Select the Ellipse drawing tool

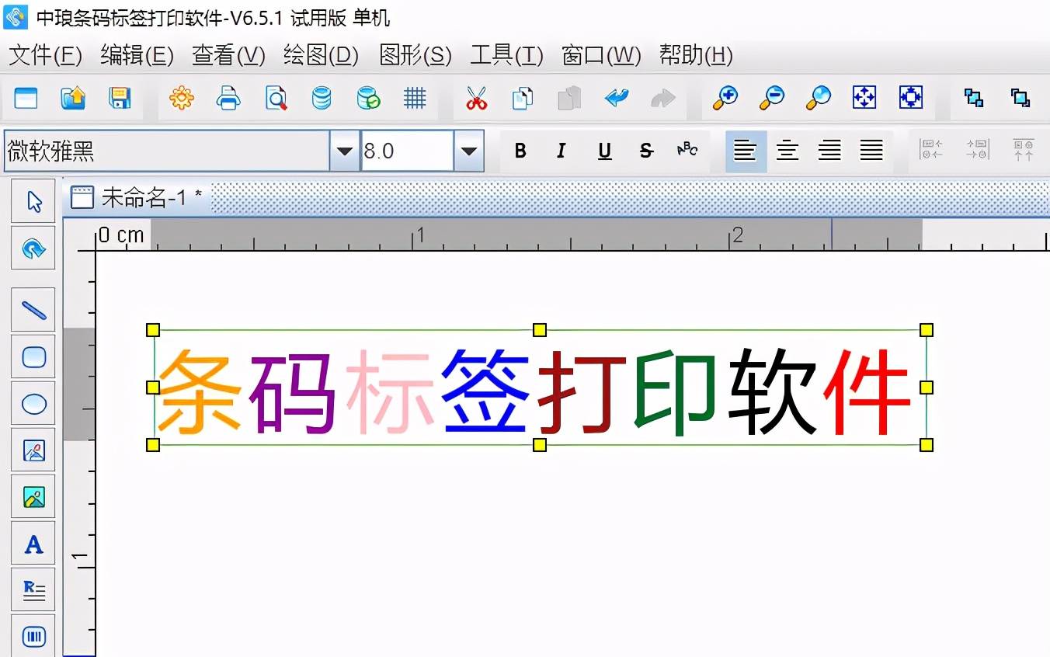coord(33,403)
